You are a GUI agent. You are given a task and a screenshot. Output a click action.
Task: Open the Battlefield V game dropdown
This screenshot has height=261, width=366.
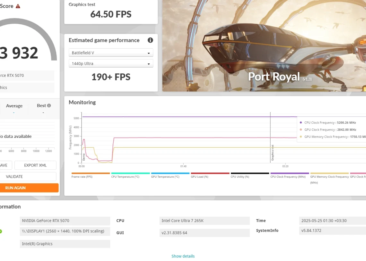pos(111,53)
